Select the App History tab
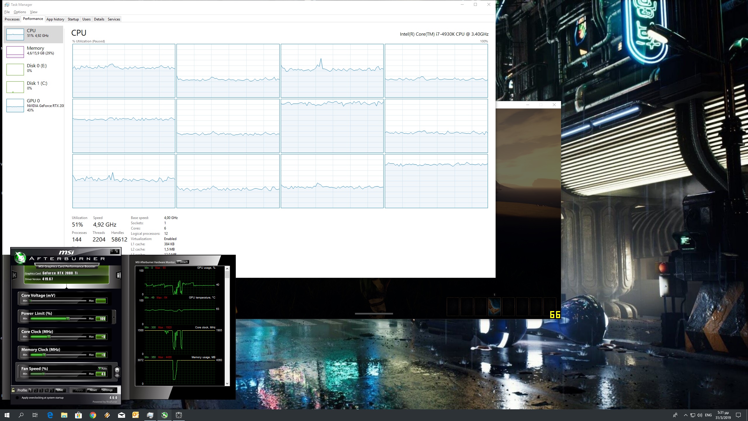Screen dimensions: 748x421 coord(55,19)
